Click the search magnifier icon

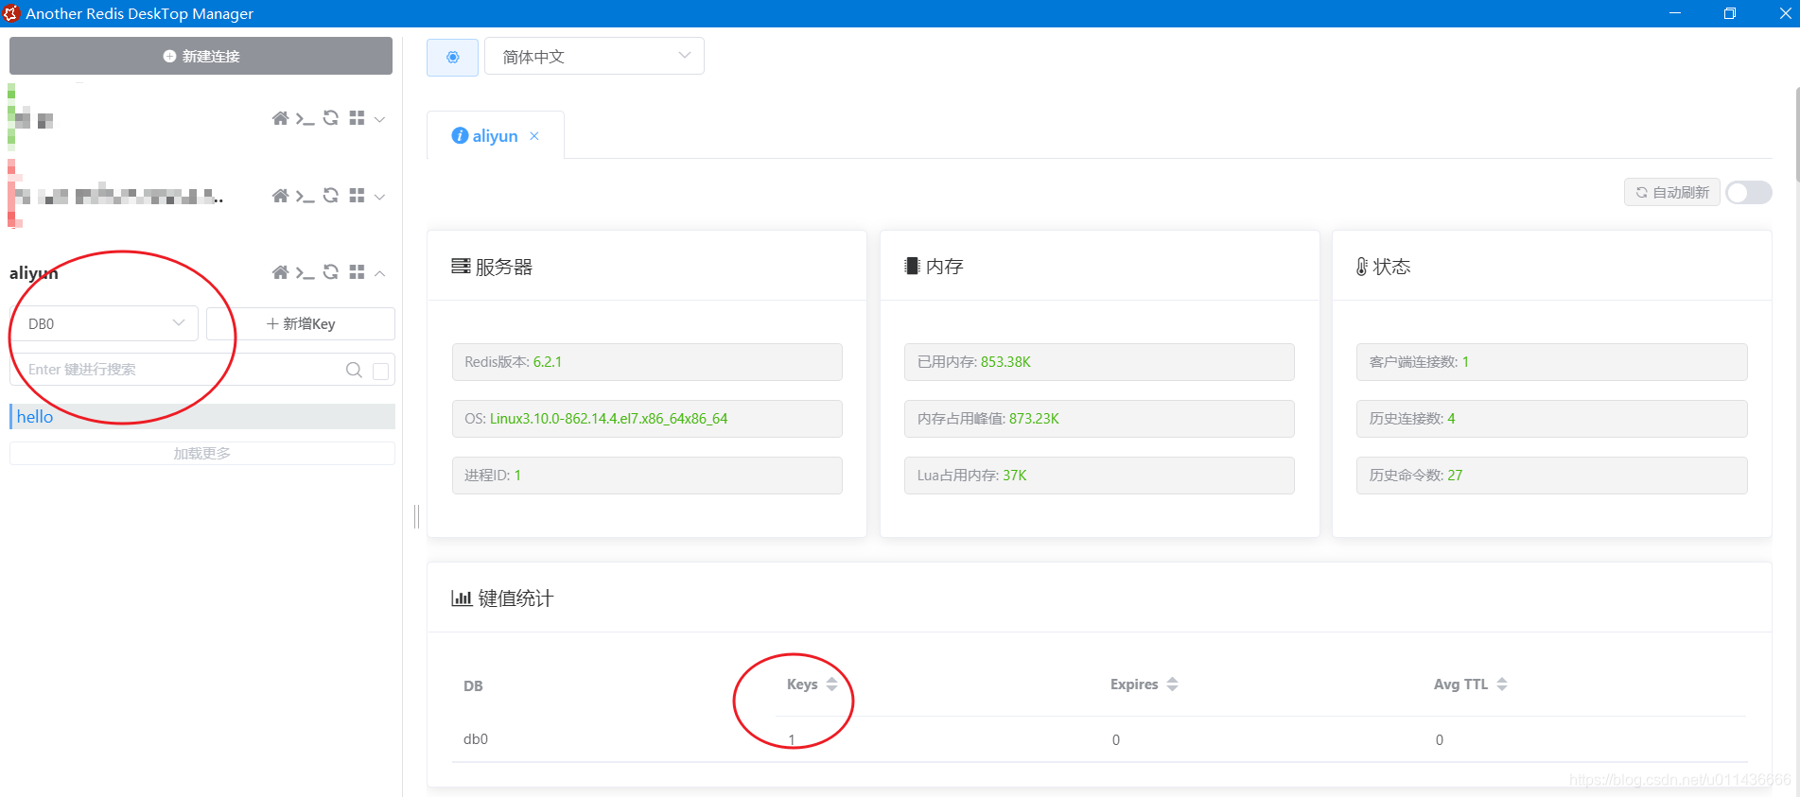(x=354, y=370)
